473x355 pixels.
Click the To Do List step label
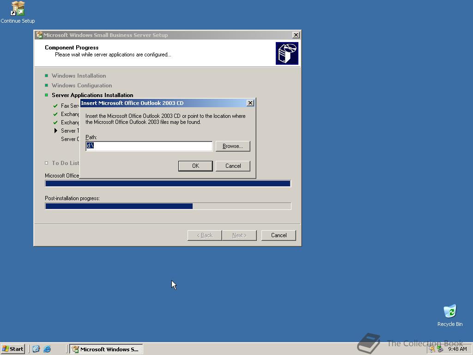point(66,163)
